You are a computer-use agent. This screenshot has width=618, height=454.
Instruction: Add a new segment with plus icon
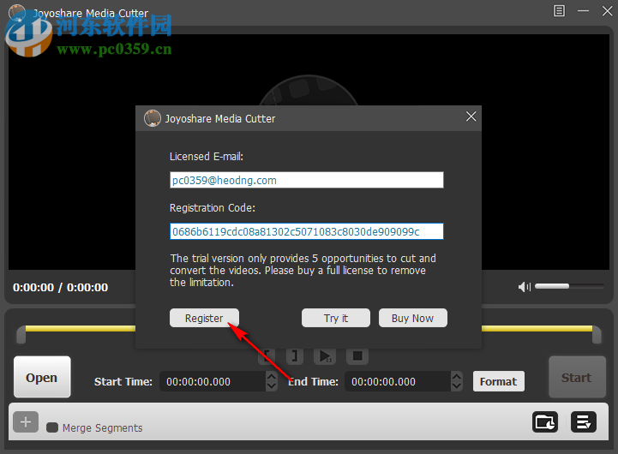pyautogui.click(x=26, y=422)
